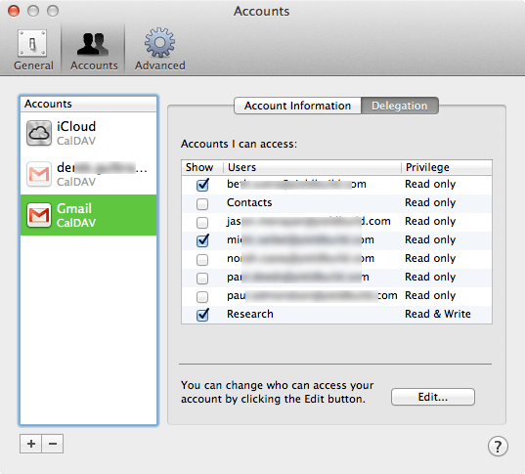Switch to the Delegation tab

(x=400, y=106)
